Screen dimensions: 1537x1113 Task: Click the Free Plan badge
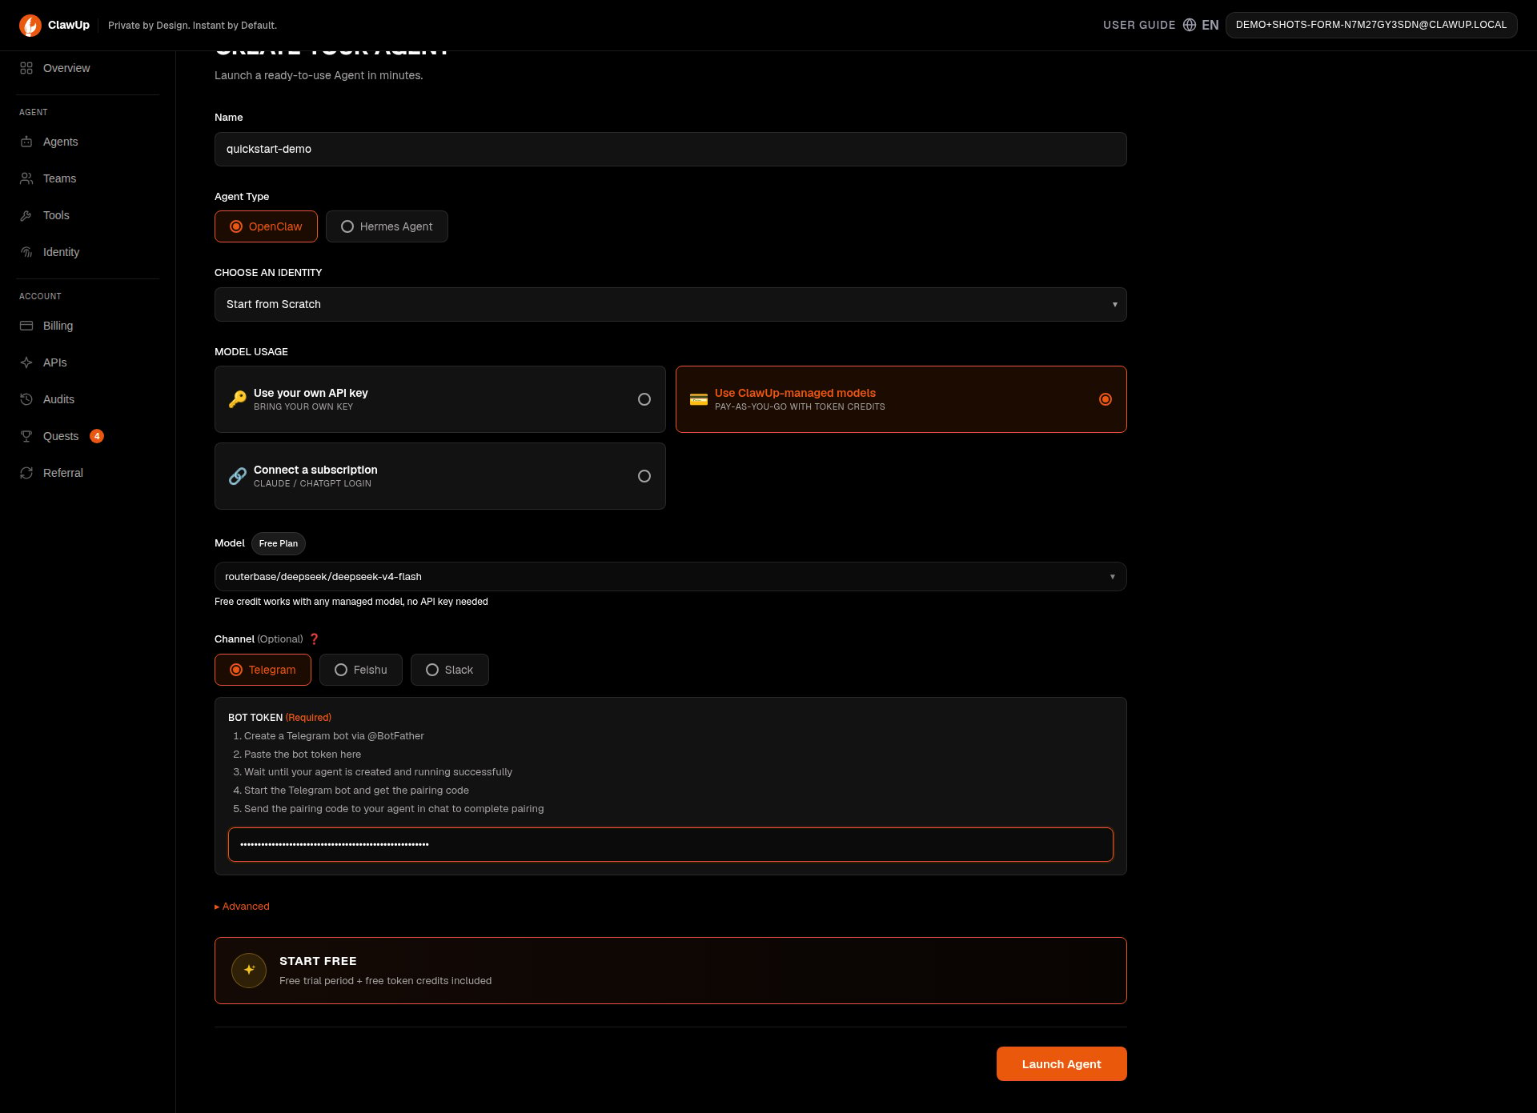pyautogui.click(x=279, y=543)
